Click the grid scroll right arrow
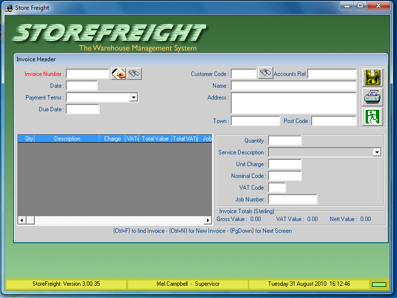The height and width of the screenshot is (298, 397). tap(208, 221)
